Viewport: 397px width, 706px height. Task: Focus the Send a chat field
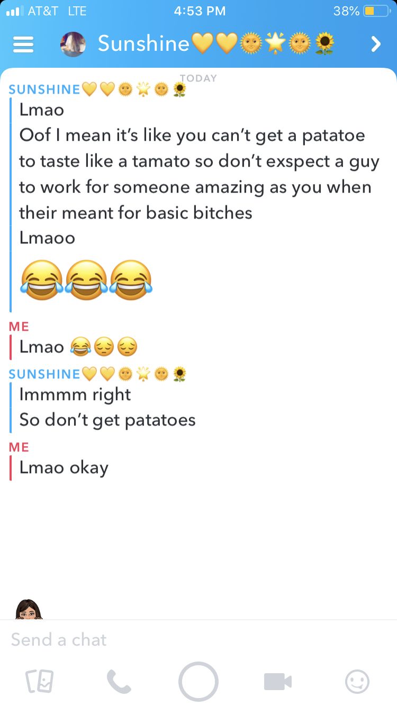(198, 639)
